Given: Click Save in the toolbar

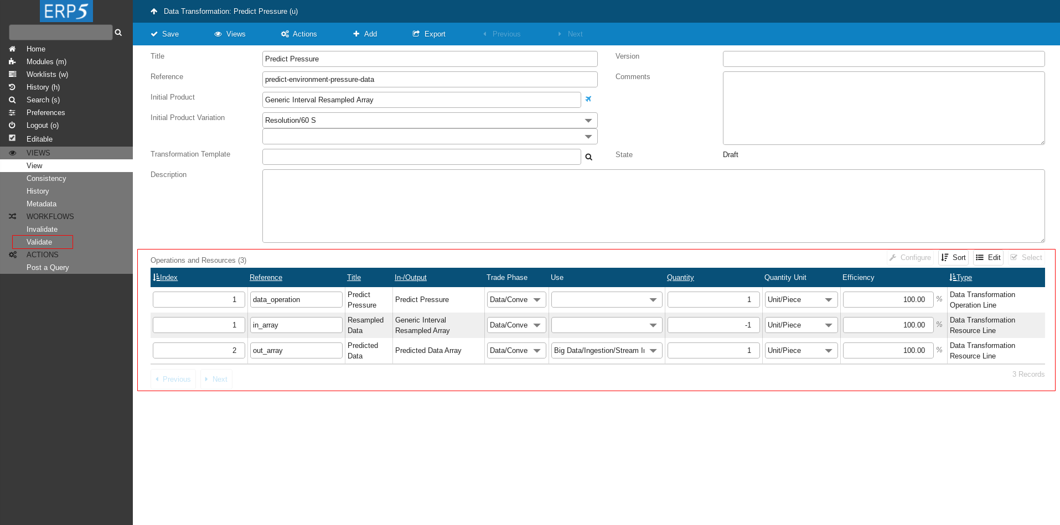Looking at the screenshot, I should pyautogui.click(x=165, y=34).
